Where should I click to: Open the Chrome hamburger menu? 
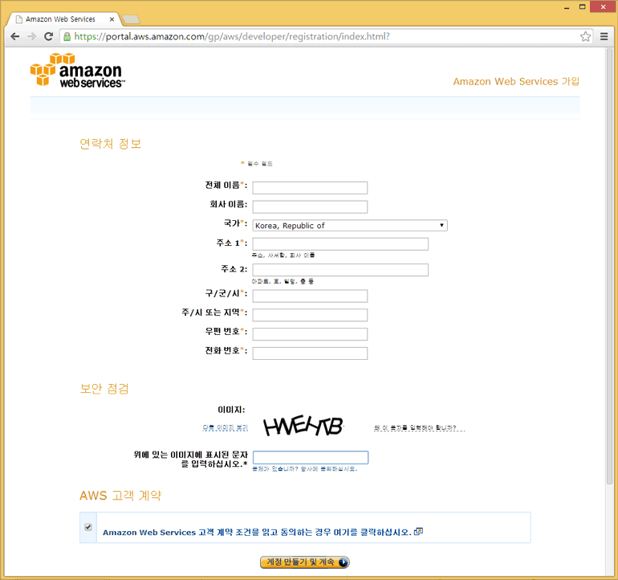pos(604,37)
